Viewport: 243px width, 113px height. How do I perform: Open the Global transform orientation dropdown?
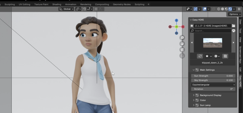pyautogui.click(x=66, y=9)
